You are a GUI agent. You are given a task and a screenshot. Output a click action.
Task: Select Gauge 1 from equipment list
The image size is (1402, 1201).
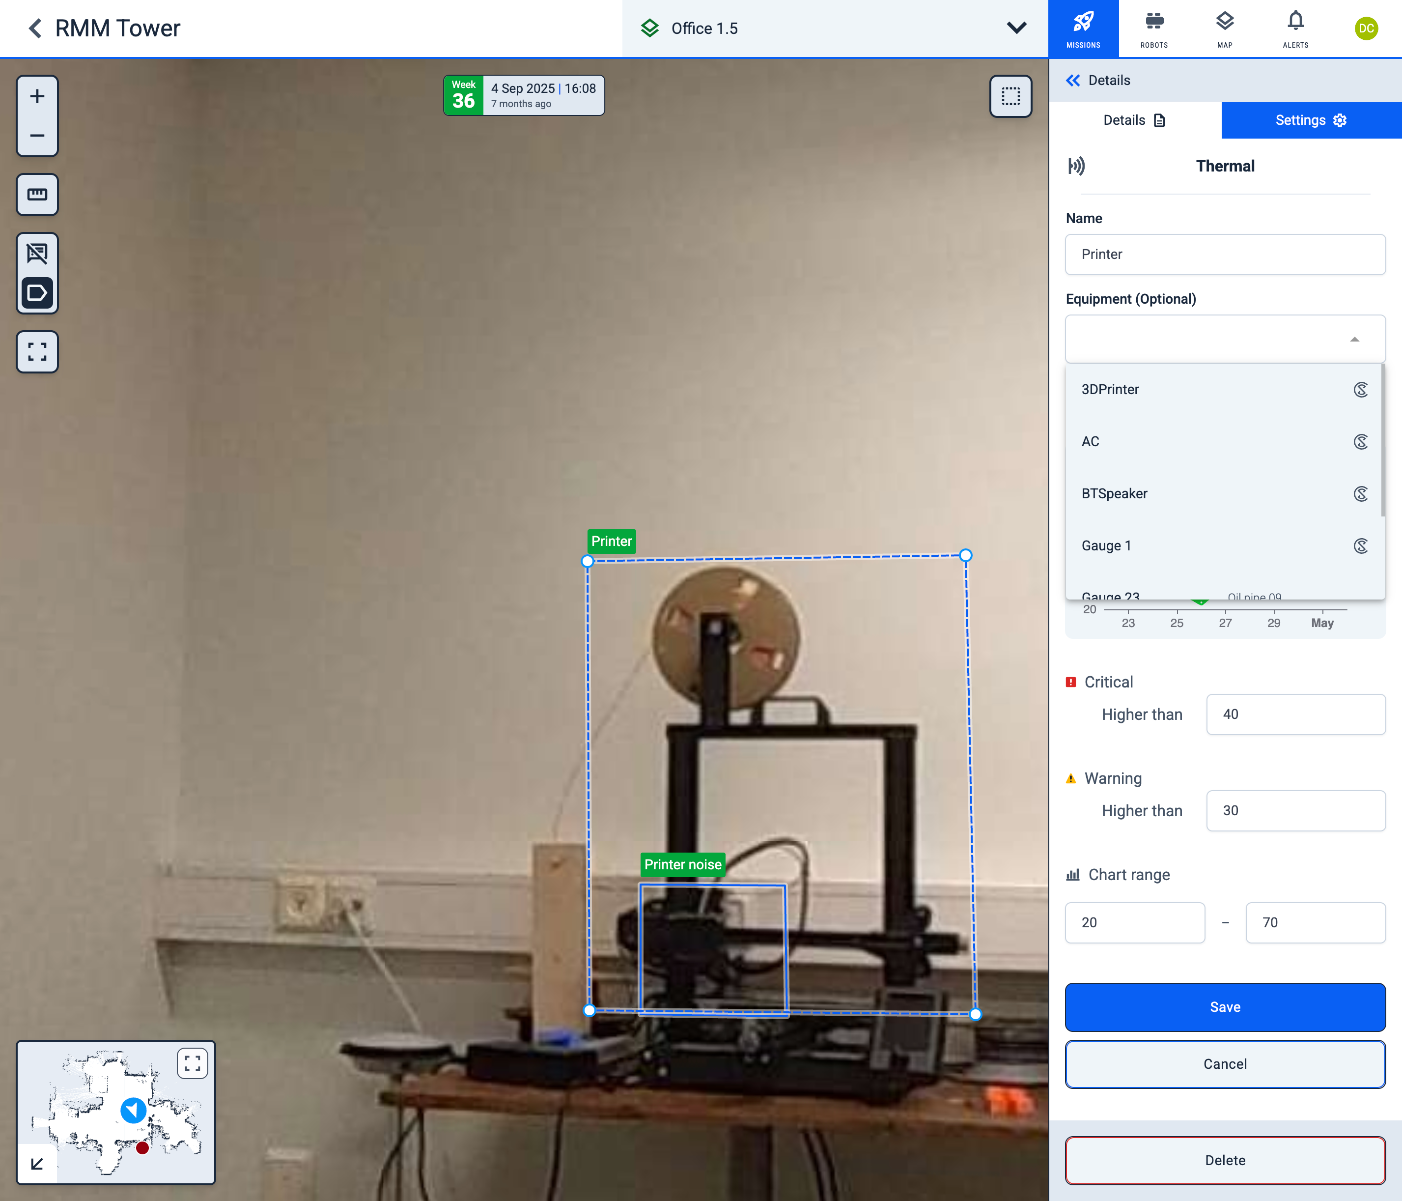1223,545
